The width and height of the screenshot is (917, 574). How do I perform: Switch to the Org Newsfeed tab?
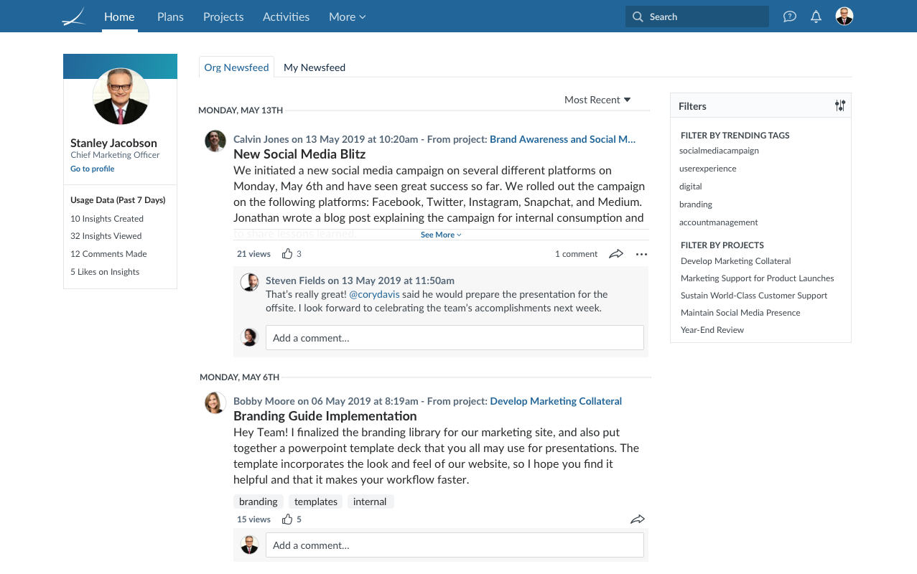click(x=236, y=67)
